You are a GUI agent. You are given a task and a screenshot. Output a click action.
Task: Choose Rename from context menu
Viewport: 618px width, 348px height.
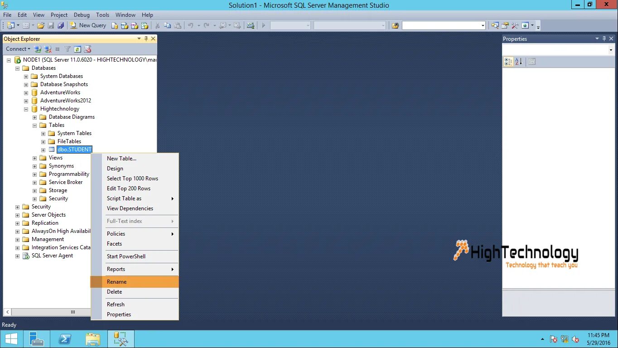pyautogui.click(x=135, y=282)
